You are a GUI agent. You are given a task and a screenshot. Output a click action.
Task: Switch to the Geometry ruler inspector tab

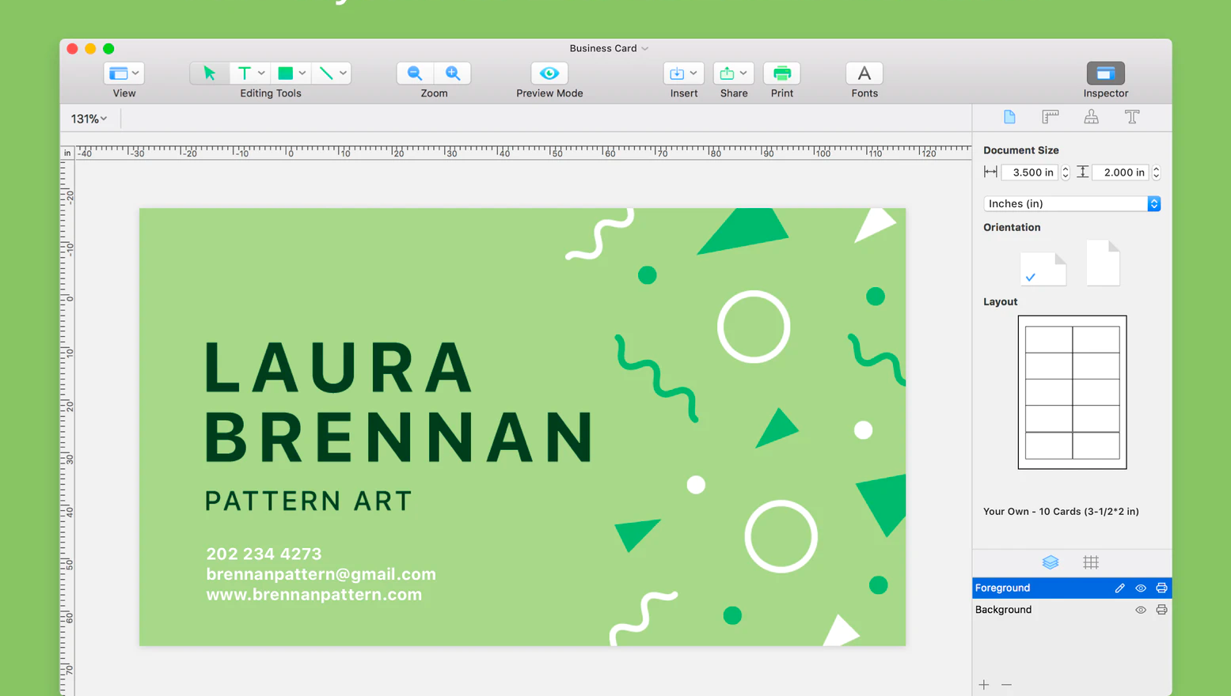[x=1051, y=117]
